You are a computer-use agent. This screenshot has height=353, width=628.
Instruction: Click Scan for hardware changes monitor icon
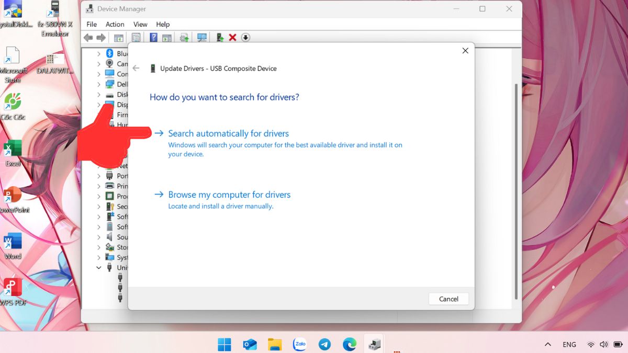(202, 38)
